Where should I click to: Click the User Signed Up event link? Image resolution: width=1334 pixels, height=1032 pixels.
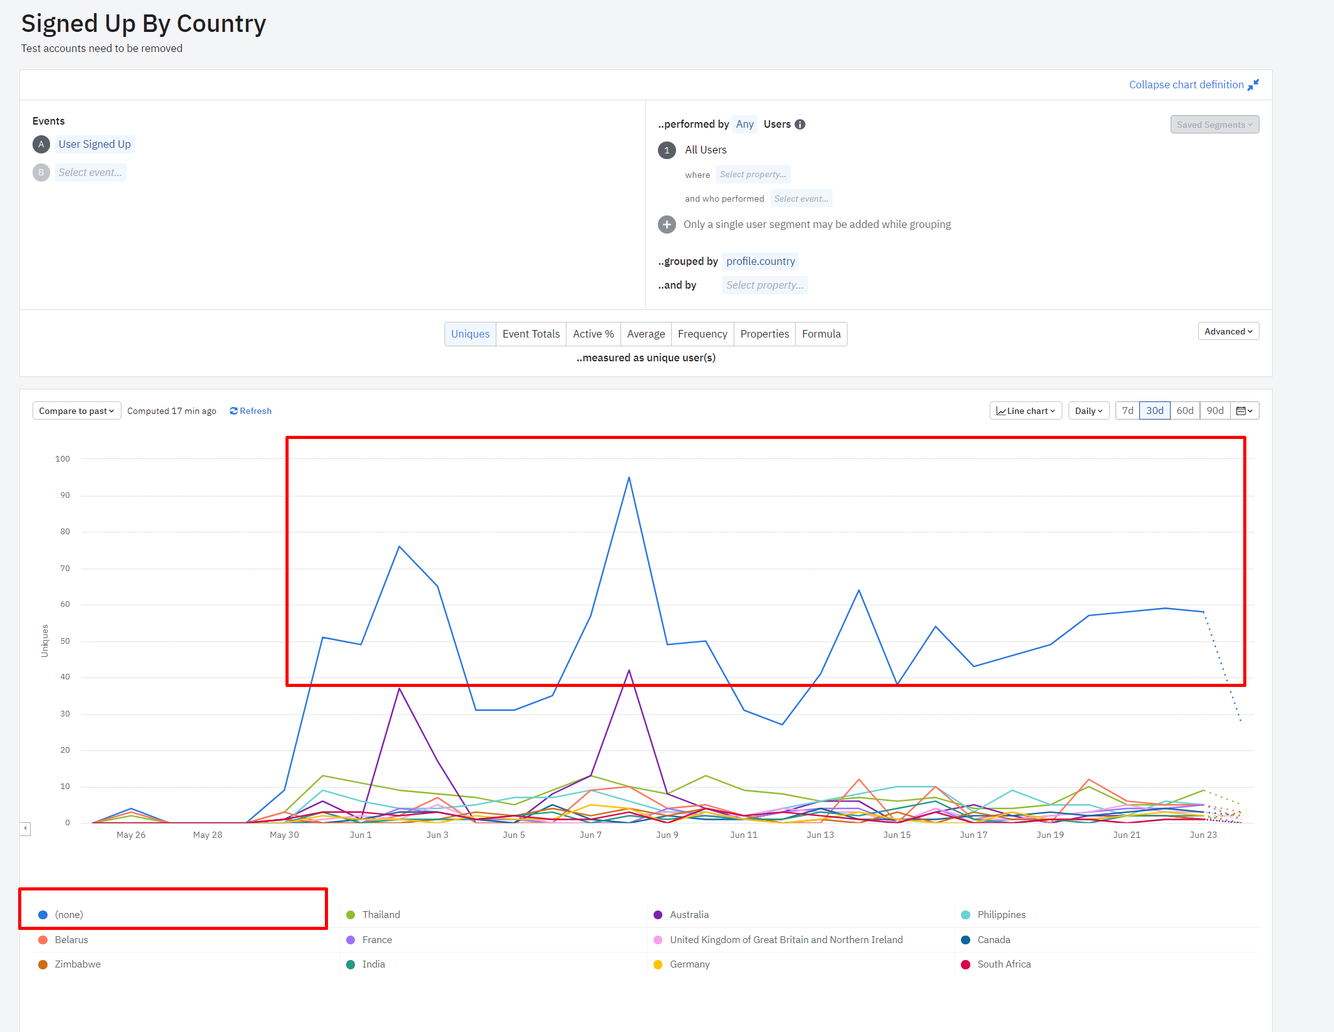[x=95, y=145]
